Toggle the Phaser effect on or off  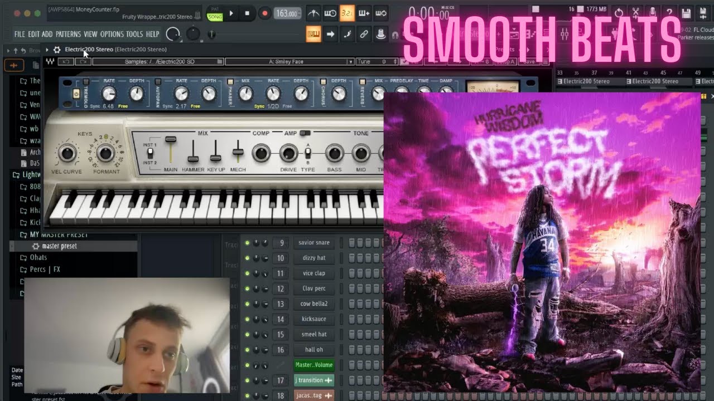230,82
